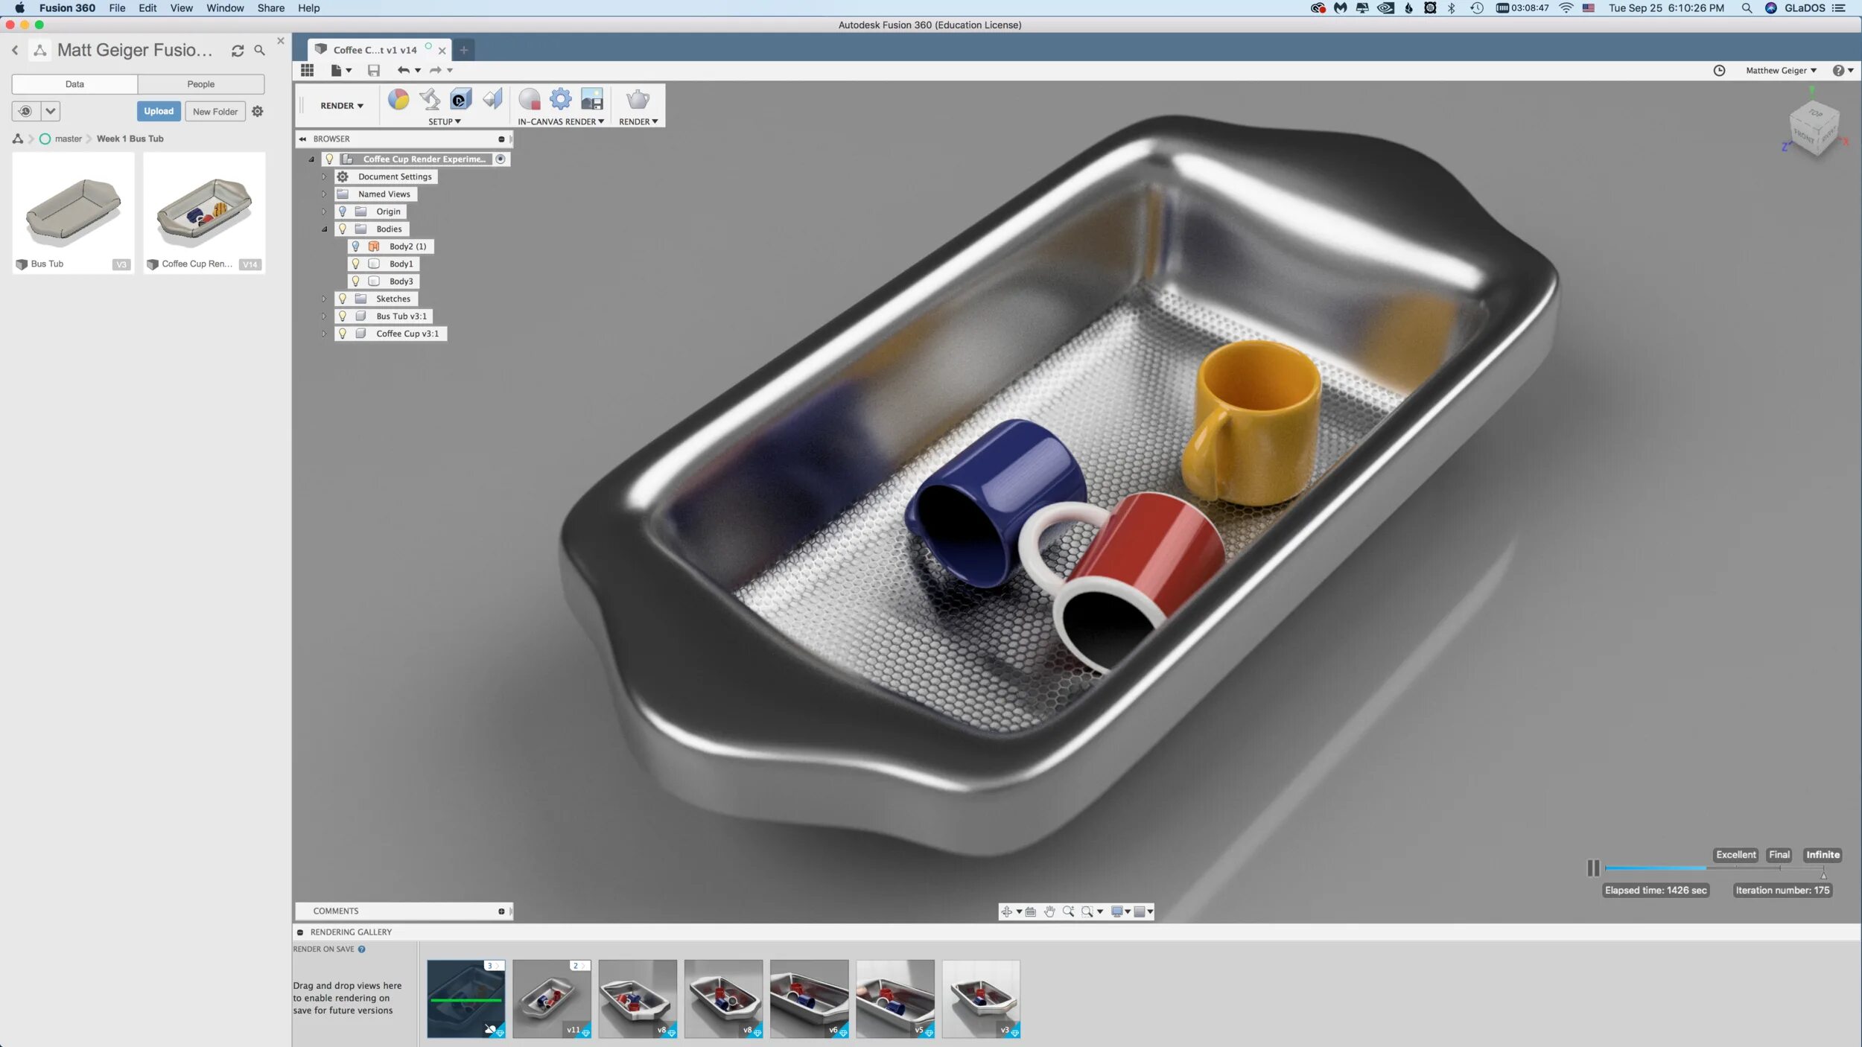
Task: Open Texture Map Controls icon
Action: click(x=492, y=99)
